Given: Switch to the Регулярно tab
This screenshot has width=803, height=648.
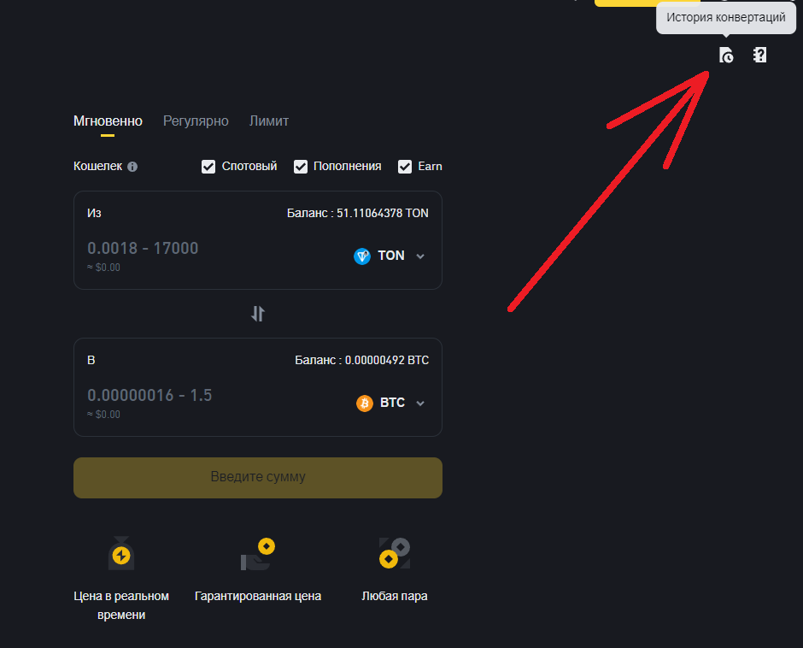Looking at the screenshot, I should 196,121.
